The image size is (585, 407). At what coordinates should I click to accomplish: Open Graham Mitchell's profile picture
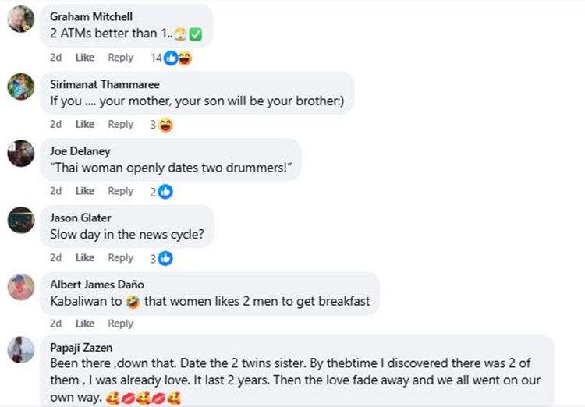coord(21,19)
